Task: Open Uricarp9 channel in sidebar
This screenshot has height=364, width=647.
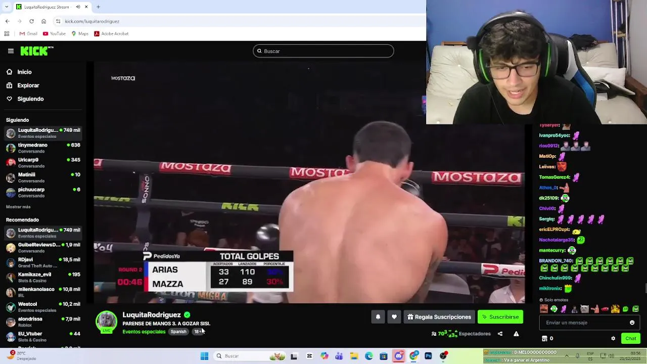Action: pos(43,162)
